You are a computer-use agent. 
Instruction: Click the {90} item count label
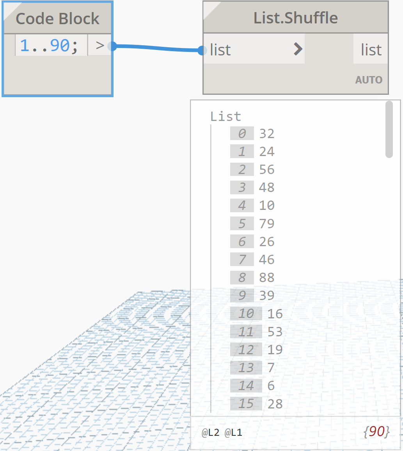pos(376,431)
